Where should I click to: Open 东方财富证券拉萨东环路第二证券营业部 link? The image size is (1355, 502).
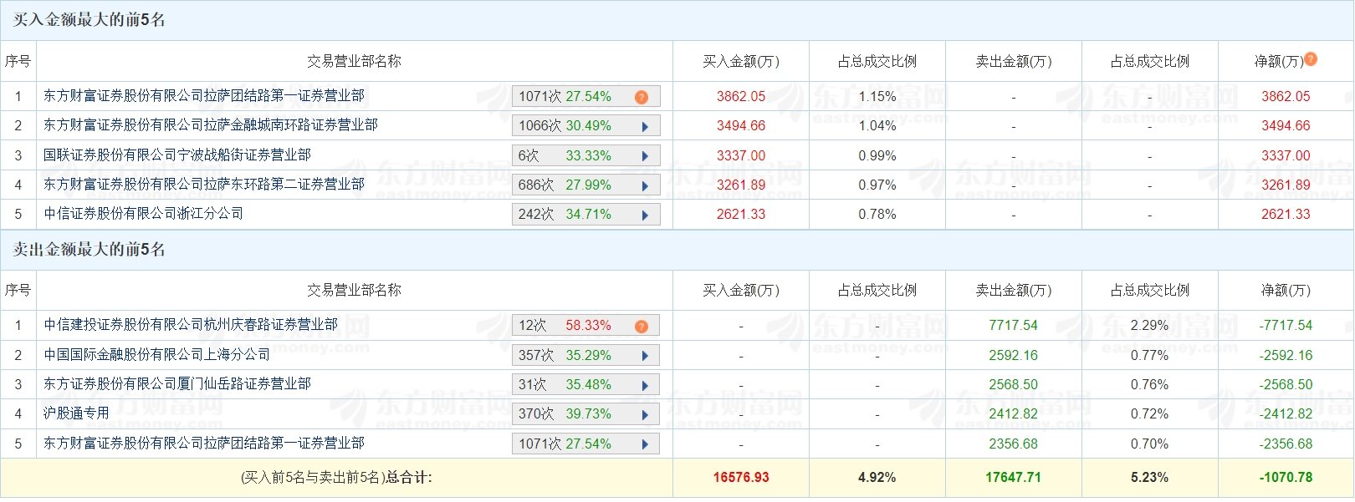click(204, 184)
